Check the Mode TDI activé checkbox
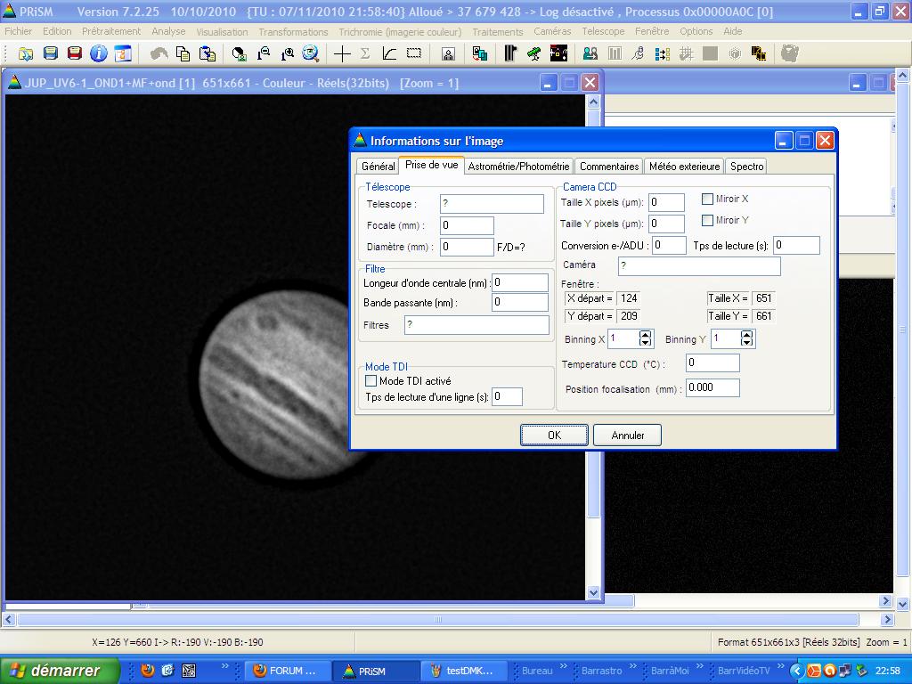 (371, 381)
